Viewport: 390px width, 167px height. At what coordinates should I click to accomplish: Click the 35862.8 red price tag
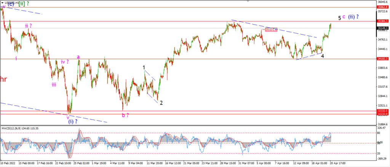point(382,7)
